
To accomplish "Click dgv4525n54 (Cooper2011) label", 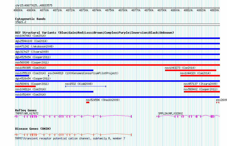I will tap(33, 57).
